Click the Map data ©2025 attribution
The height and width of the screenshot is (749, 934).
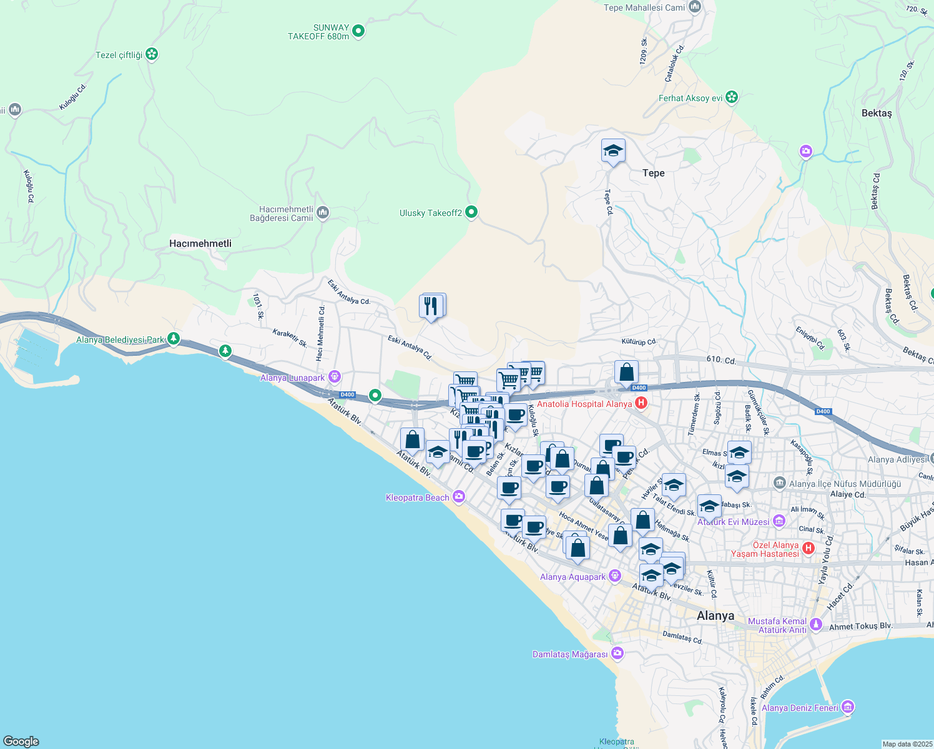pyautogui.click(x=907, y=744)
